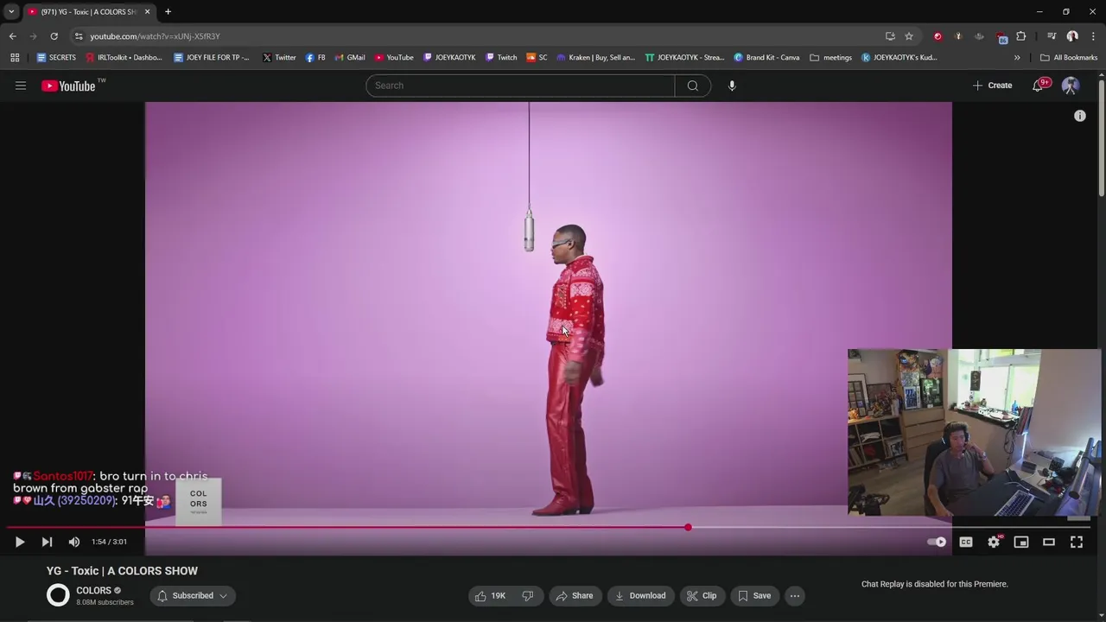1106x622 pixels.
Task: Save the video to a playlist
Action: (753, 595)
